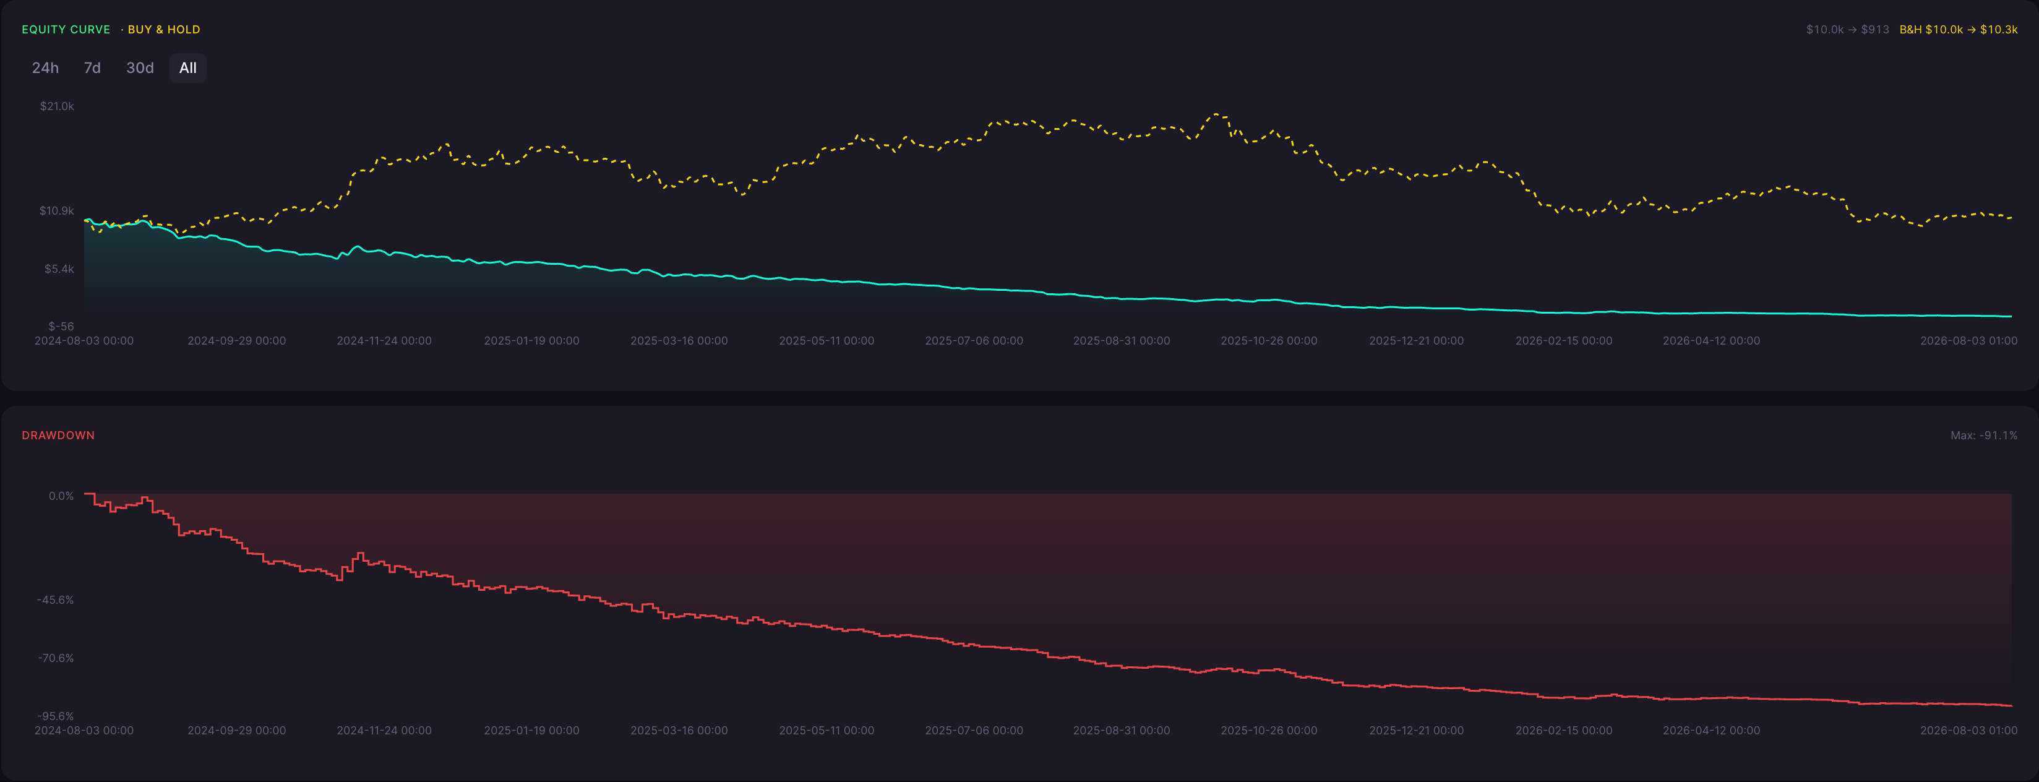Click the DRAWDOWN panel heading
Screen dimensions: 2039x782
pos(58,436)
